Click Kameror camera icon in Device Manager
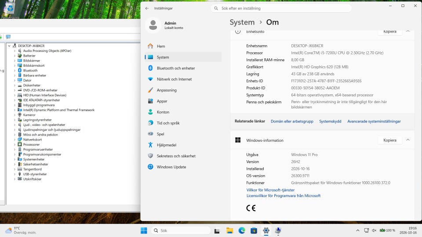 (20, 115)
